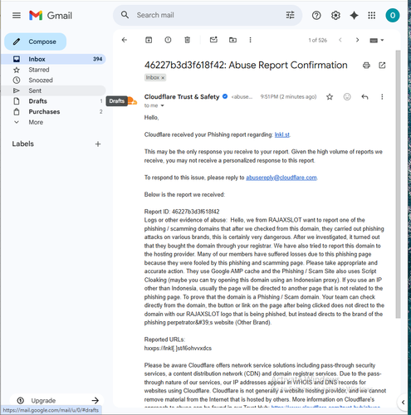The height and width of the screenshot is (415, 411).
Task: Click the lnkl.st link
Action: (281, 134)
